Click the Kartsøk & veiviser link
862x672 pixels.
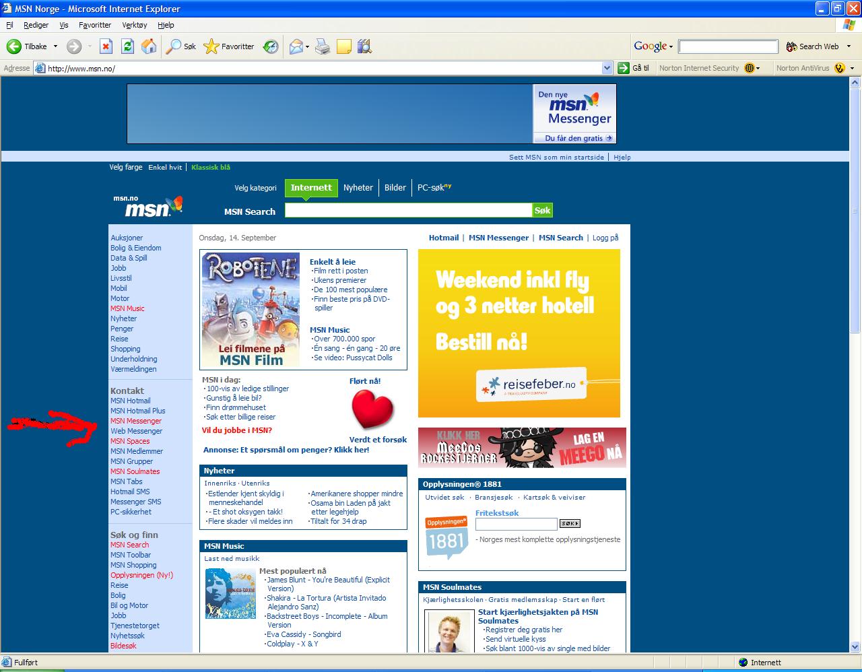(x=554, y=498)
